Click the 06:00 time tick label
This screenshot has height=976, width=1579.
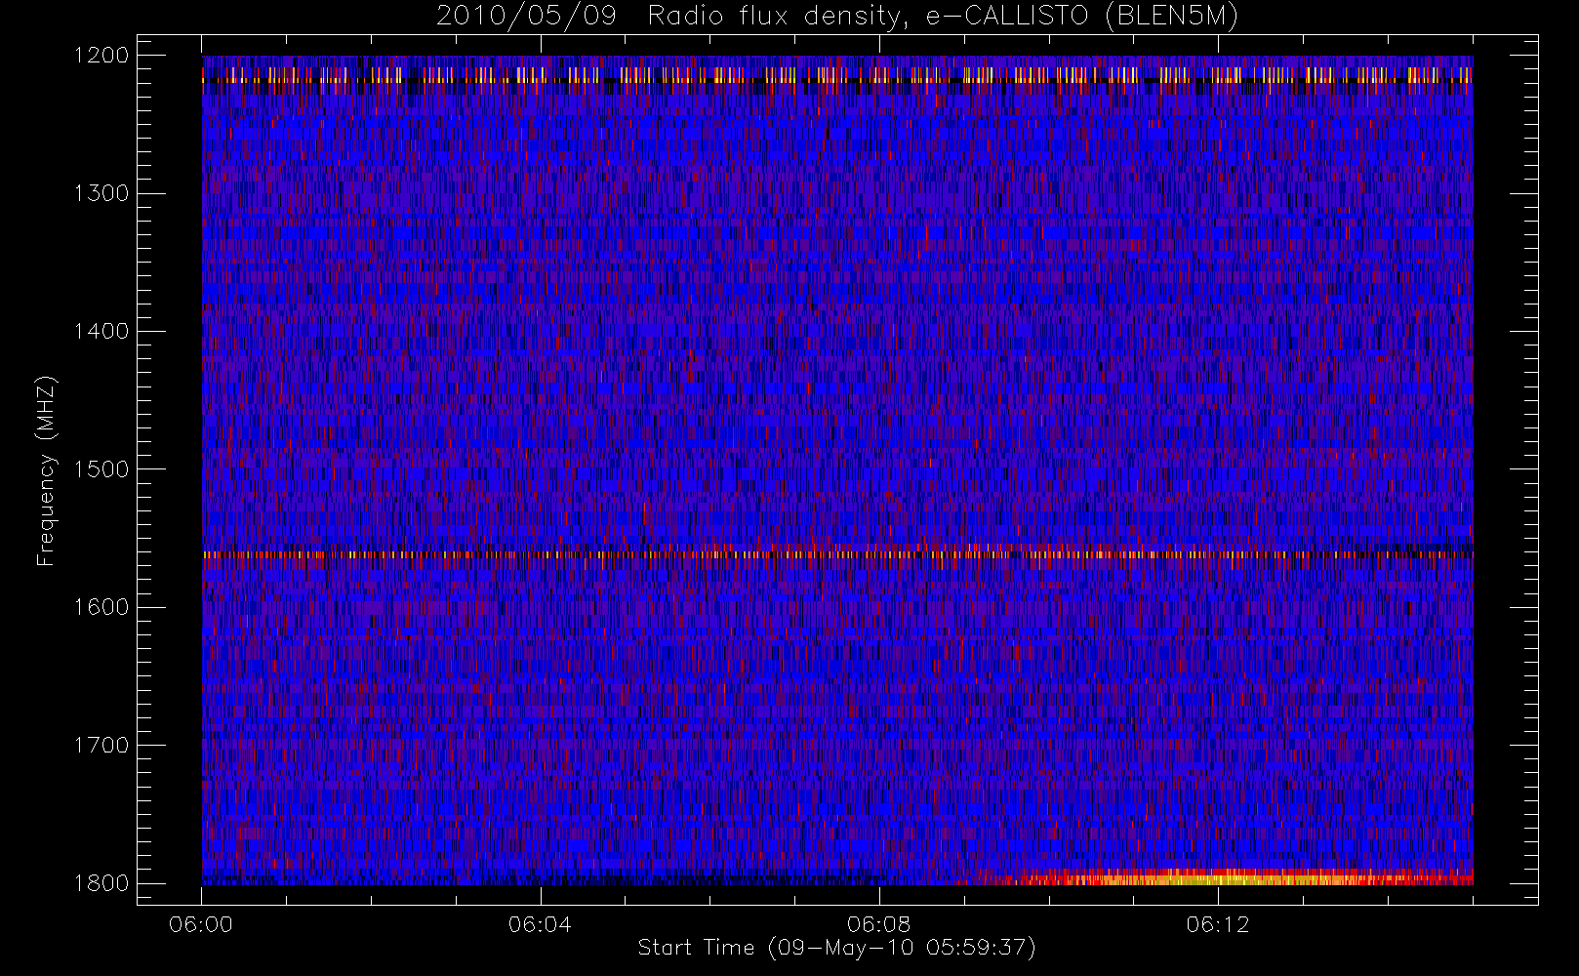coord(201,924)
